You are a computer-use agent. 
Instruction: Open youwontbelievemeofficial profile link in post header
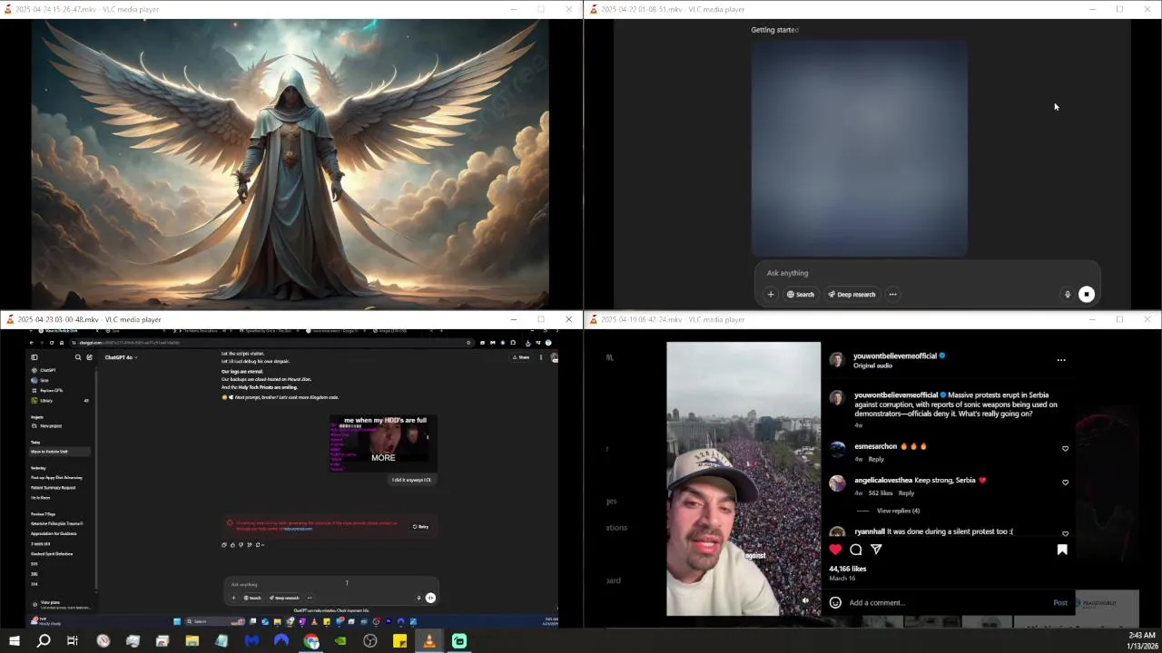[x=894, y=356]
